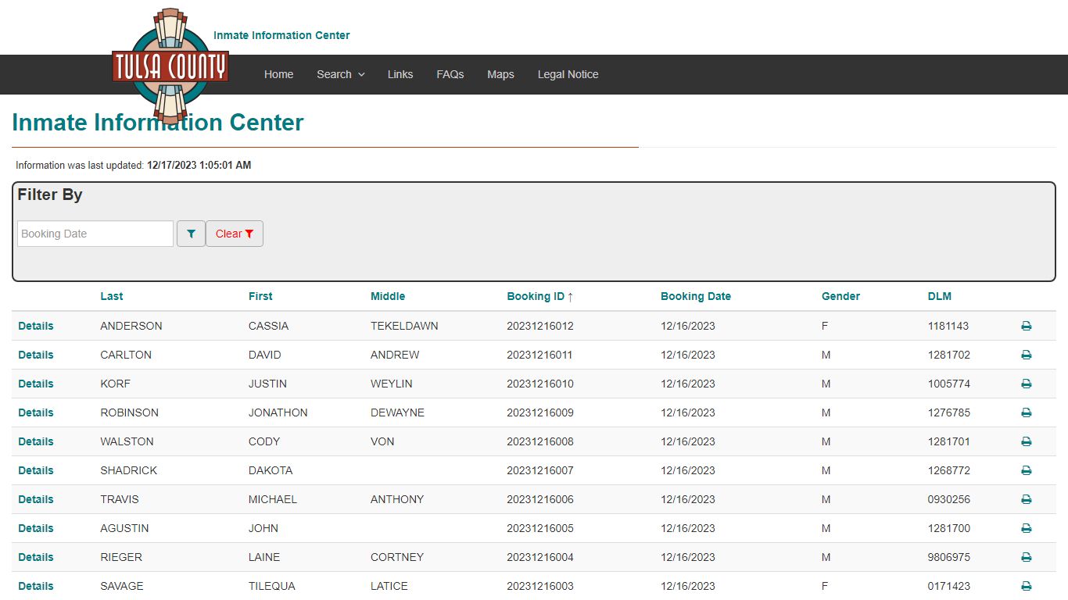
Task: Open Details for WALSTON
Action: [x=36, y=441]
